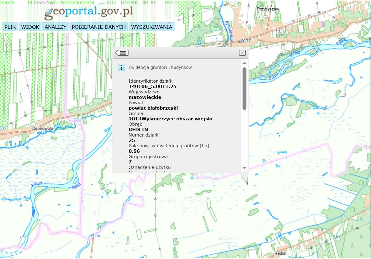The width and height of the screenshot is (371, 259).
Task: Click the blue info icon beside Ewidencja gruntów
Action: pyautogui.click(x=121, y=67)
